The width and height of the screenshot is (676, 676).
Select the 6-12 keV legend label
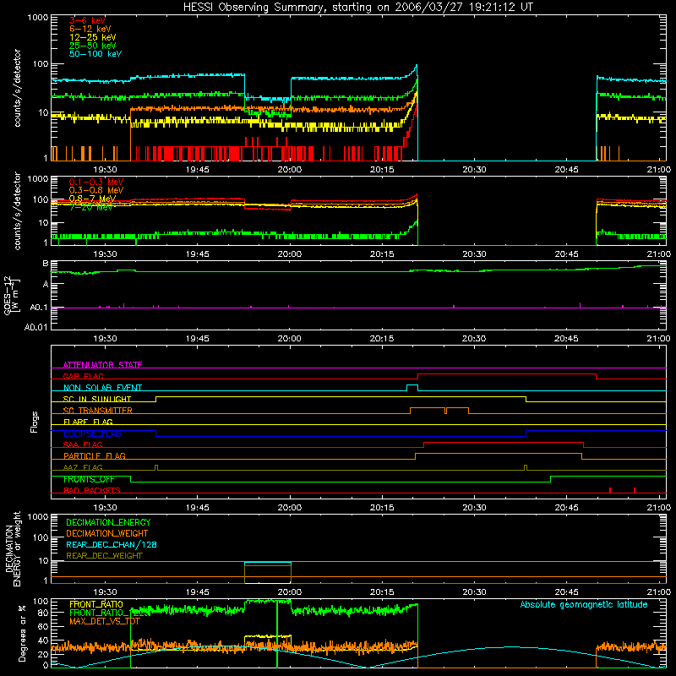tap(90, 29)
